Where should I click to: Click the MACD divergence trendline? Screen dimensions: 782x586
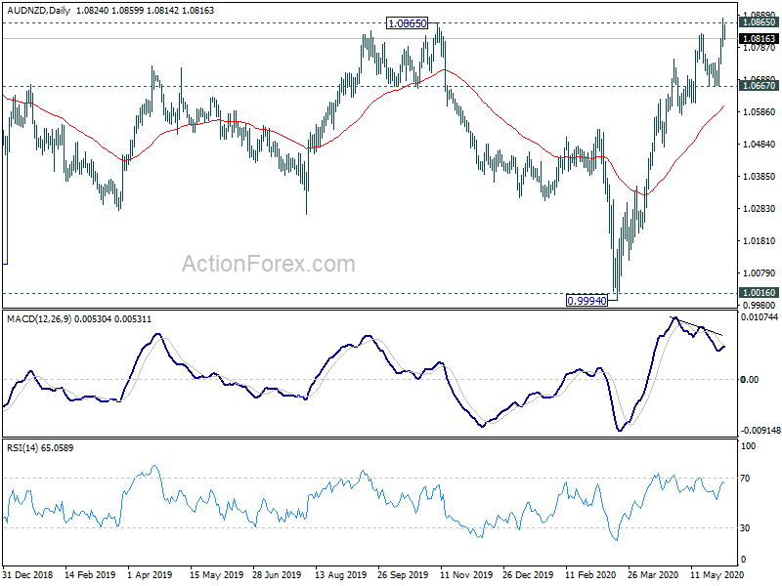click(698, 326)
